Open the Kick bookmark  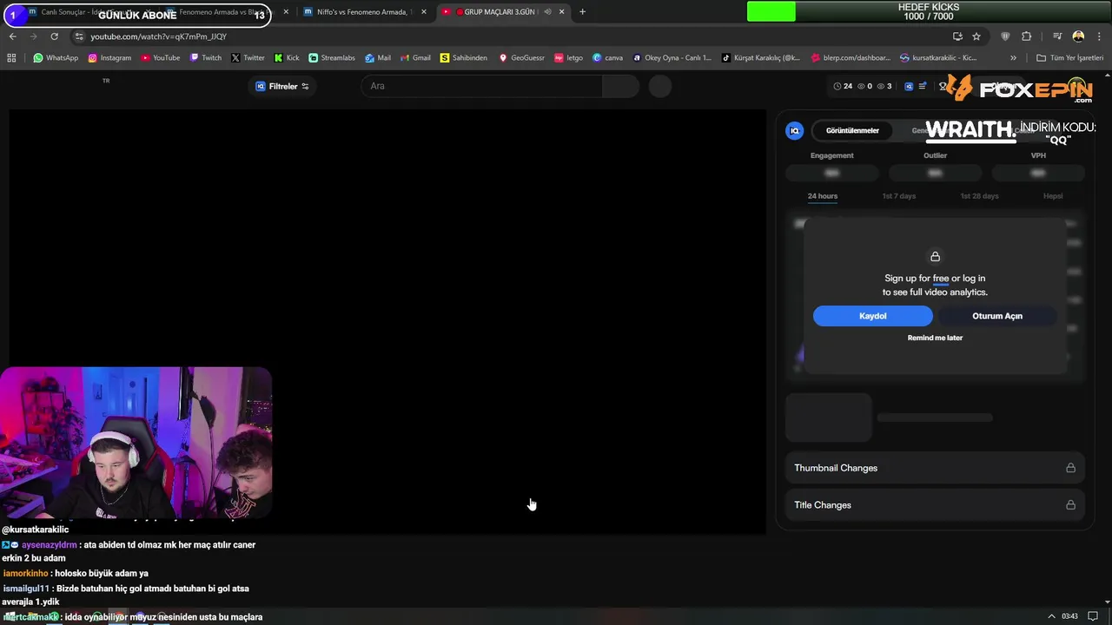tap(287, 58)
